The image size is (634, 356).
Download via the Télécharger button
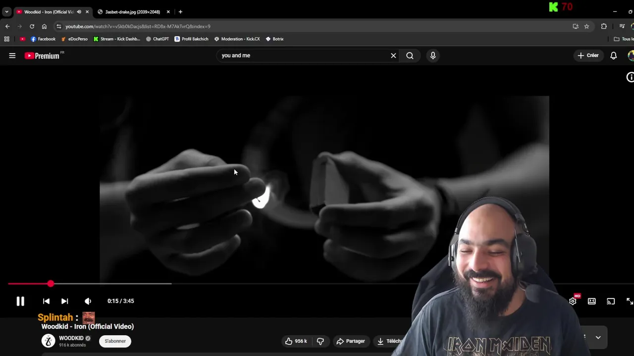pos(389,341)
